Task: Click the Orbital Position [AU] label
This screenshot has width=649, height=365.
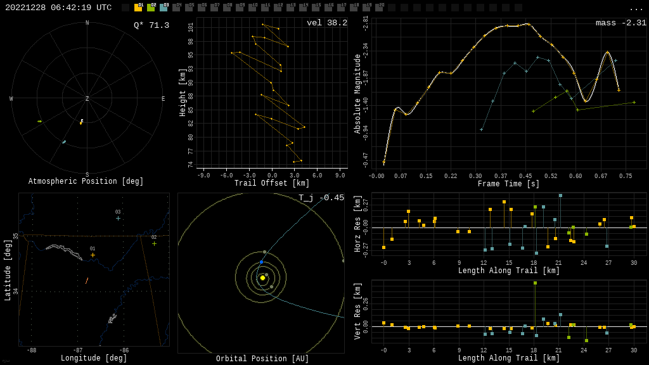Action: pos(262,359)
